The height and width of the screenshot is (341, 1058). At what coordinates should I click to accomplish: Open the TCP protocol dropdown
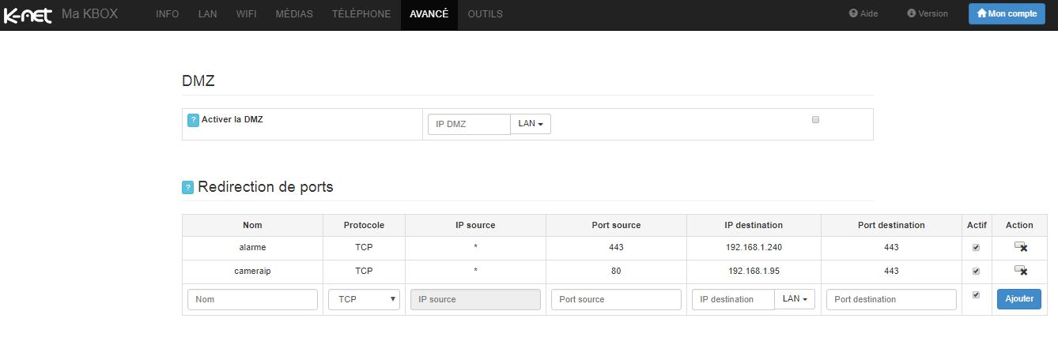pos(364,300)
